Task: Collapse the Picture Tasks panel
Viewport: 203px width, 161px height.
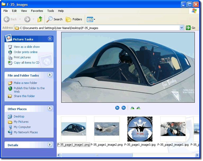Action: 50,39
